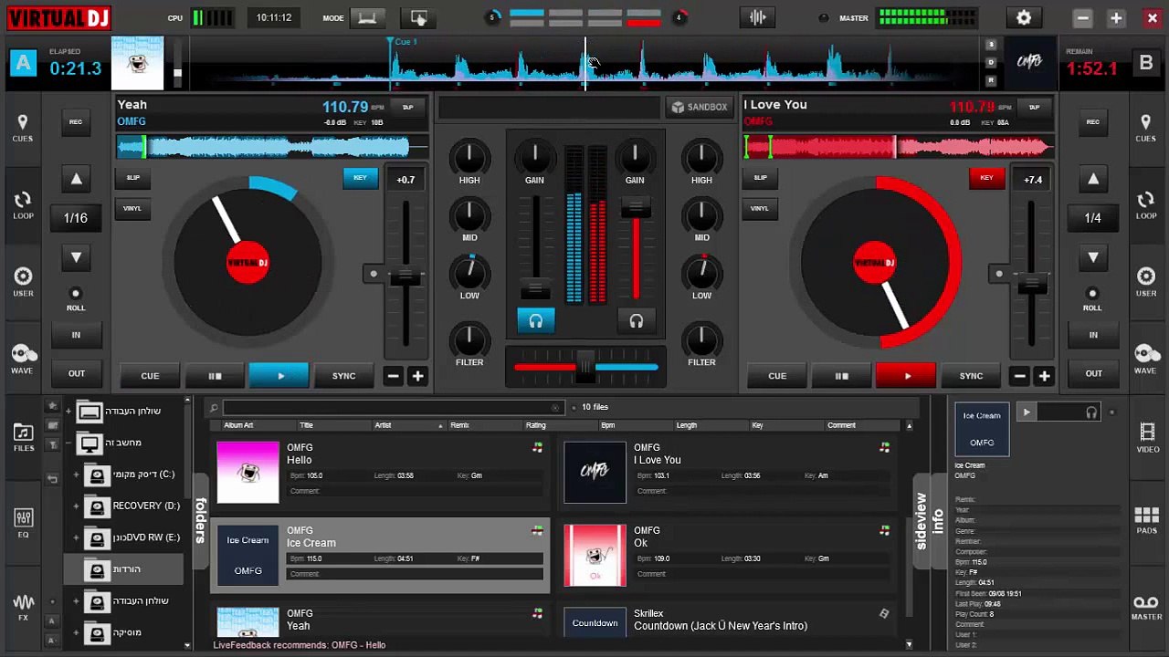The image size is (1169, 657).
Task: Collapse the 'מחשב זה' tree node
Action: [x=68, y=443]
